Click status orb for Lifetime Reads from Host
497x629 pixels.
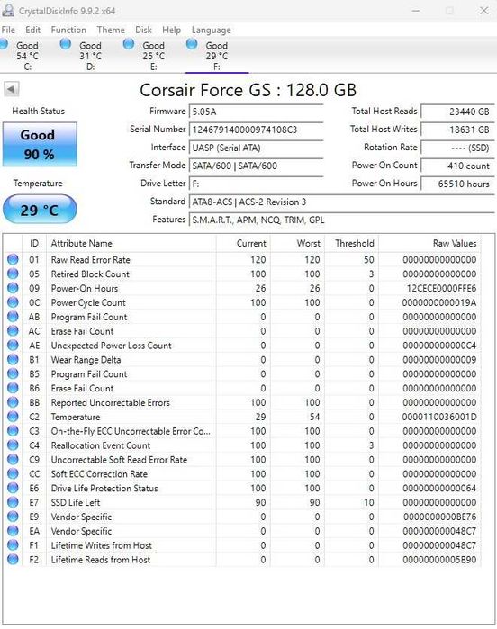pos(13,559)
